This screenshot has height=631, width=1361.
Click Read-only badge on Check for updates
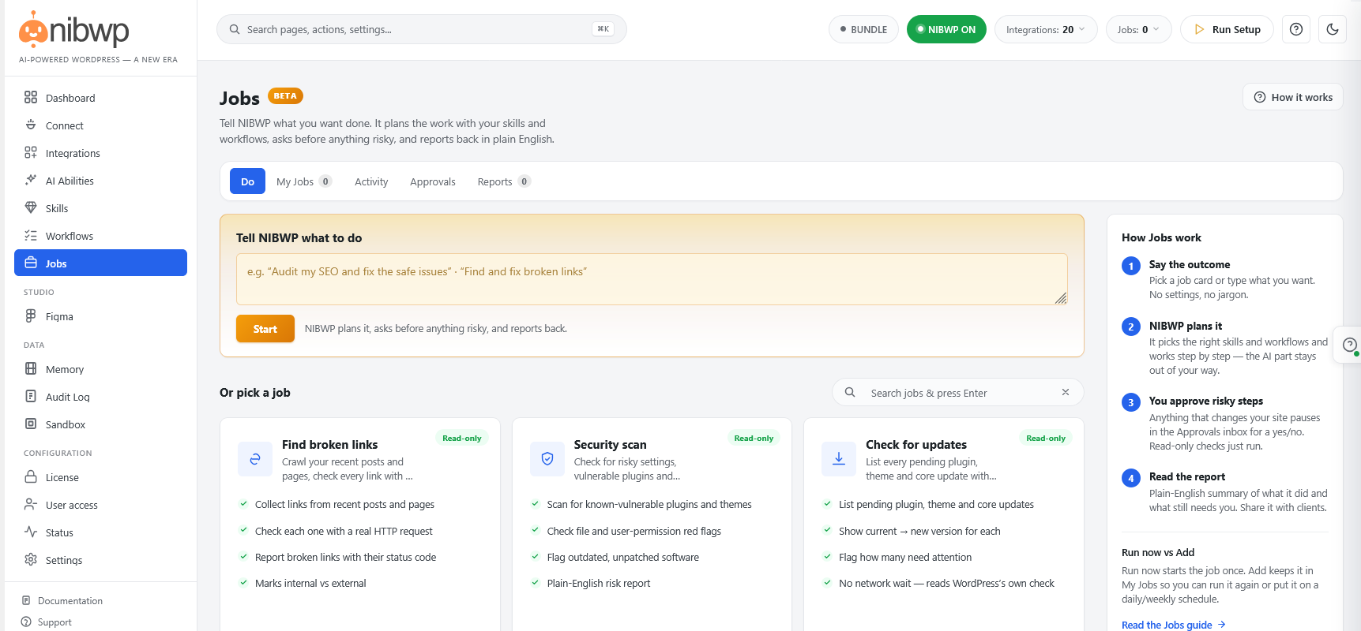pos(1046,438)
